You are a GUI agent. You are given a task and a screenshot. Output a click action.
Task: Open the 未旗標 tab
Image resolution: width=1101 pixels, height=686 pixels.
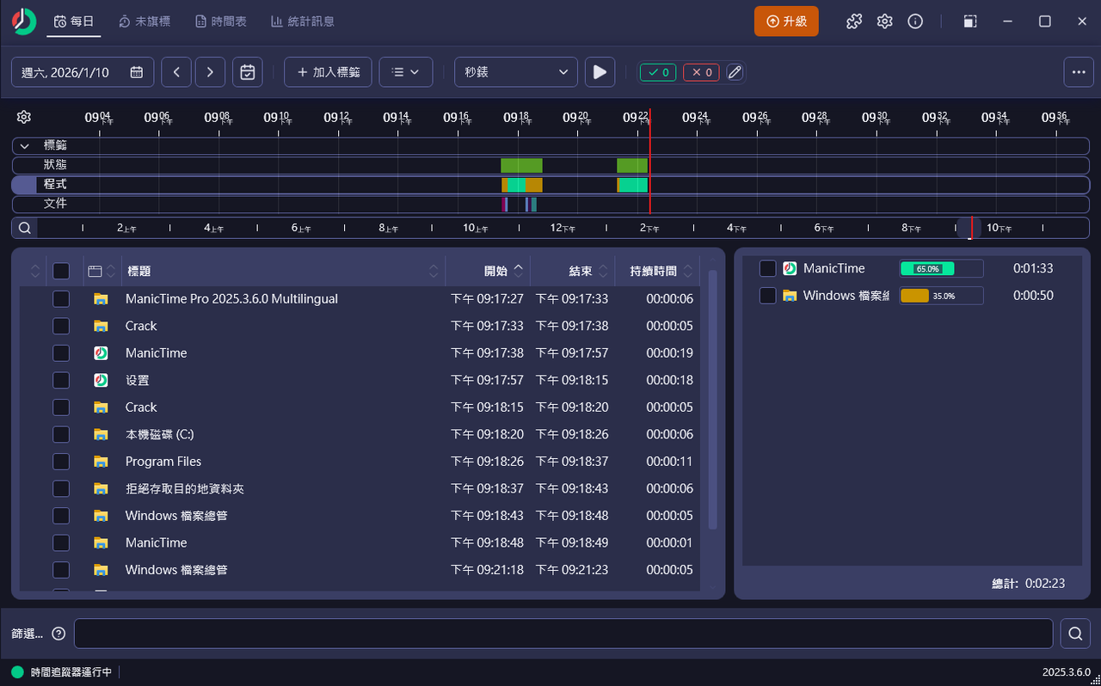click(x=145, y=21)
